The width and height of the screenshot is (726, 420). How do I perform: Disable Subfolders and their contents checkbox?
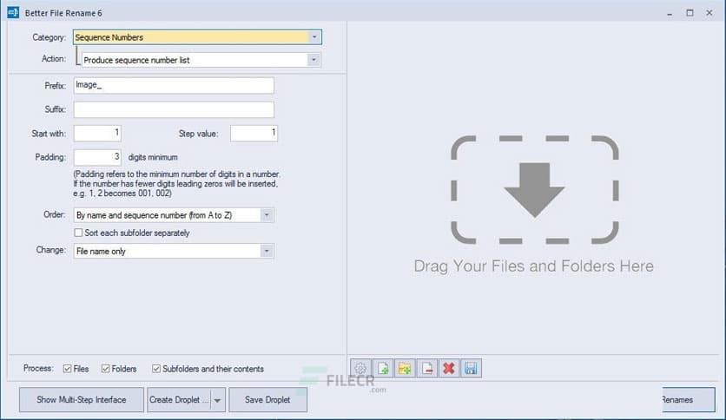click(x=156, y=369)
